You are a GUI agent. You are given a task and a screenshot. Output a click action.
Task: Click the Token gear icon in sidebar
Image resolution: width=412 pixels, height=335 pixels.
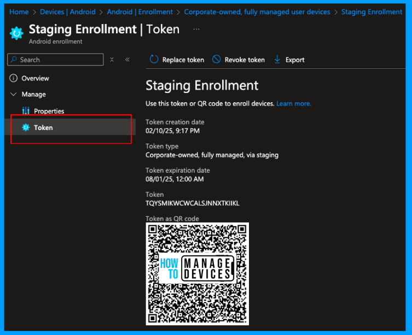coord(26,127)
